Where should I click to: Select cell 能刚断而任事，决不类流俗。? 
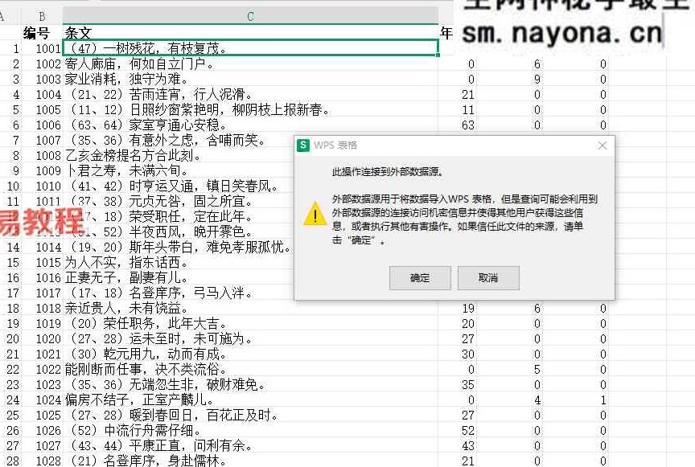pos(250,370)
